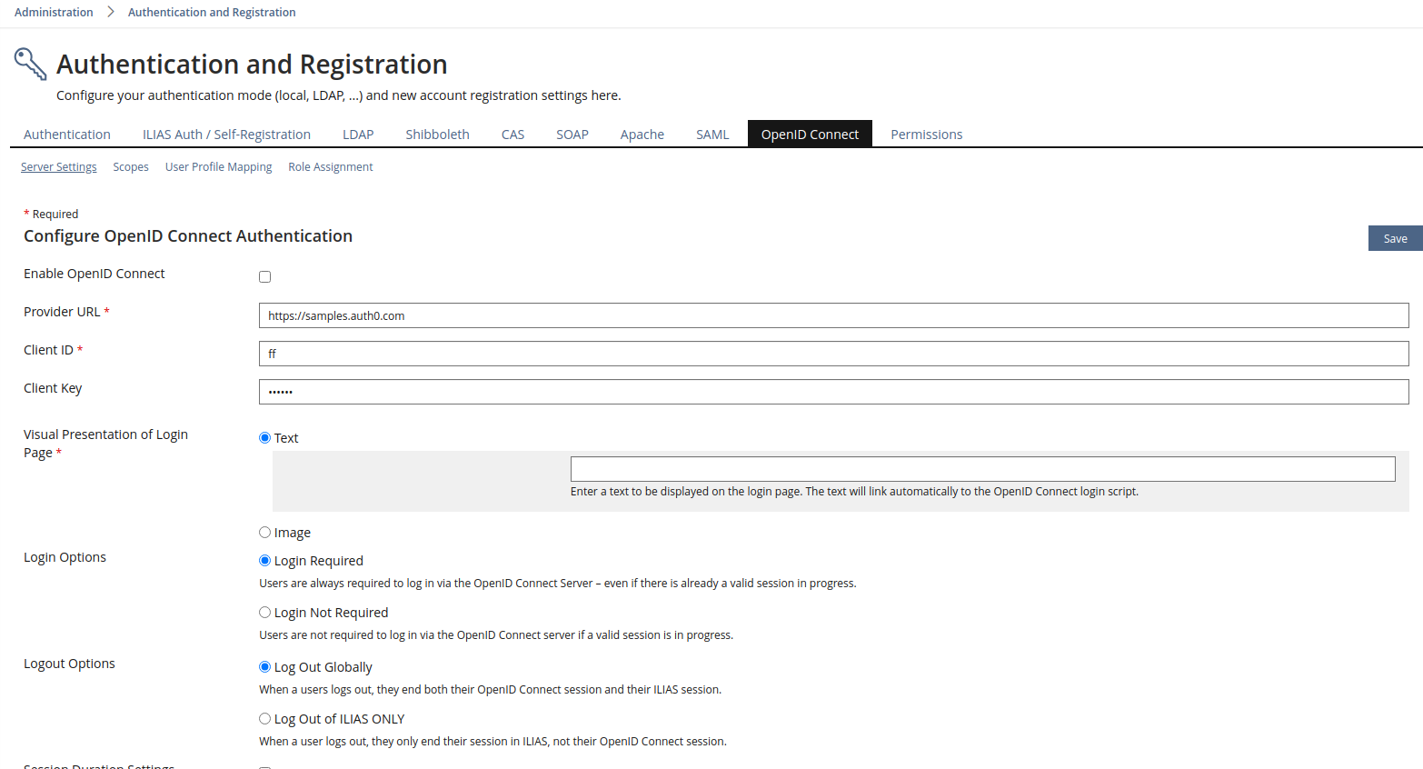This screenshot has height=769, width=1423.
Task: Select Login Not Required option
Action: pos(265,613)
